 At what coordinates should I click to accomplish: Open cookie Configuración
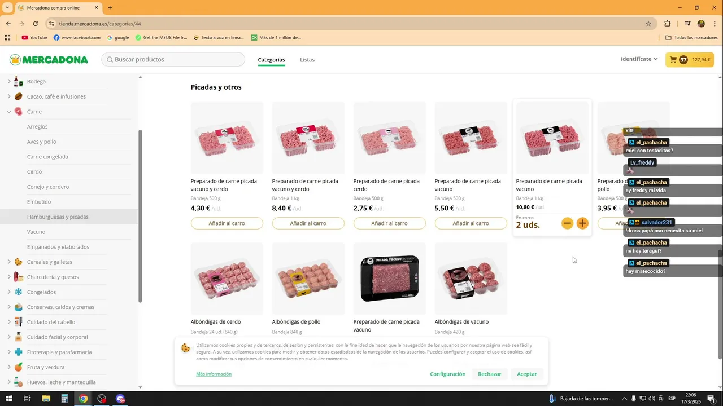click(448, 374)
